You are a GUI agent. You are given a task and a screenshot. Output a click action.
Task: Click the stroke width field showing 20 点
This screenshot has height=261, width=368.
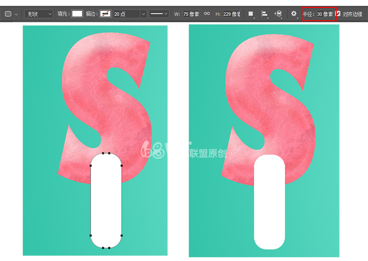127,14
